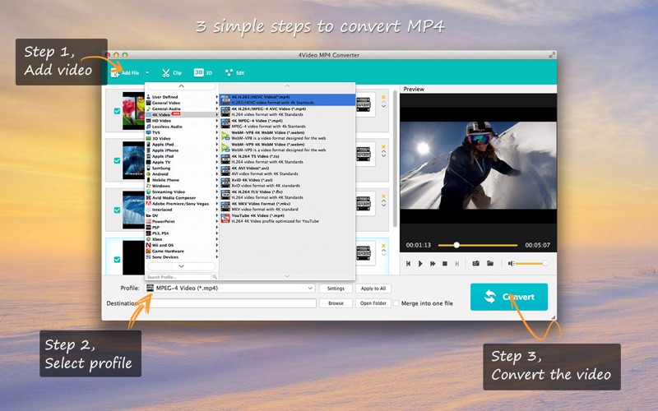Image resolution: width=658 pixels, height=411 pixels.
Task: Expand the Apple iPhone category
Action: 182,150
